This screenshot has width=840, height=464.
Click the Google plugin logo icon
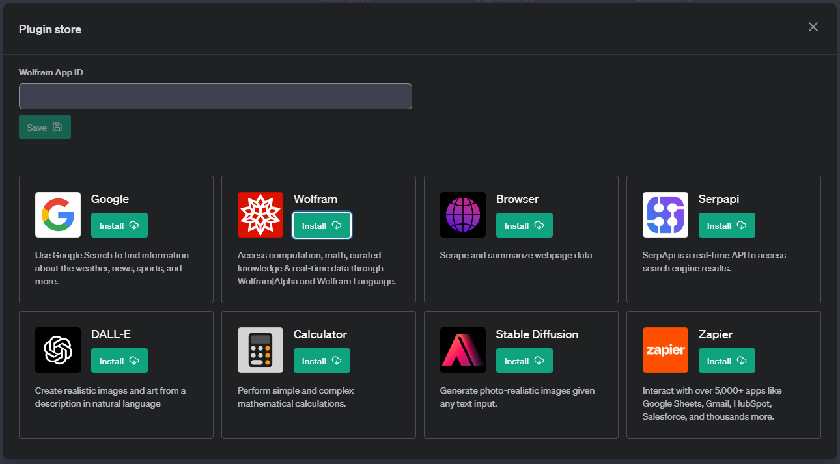(x=58, y=215)
